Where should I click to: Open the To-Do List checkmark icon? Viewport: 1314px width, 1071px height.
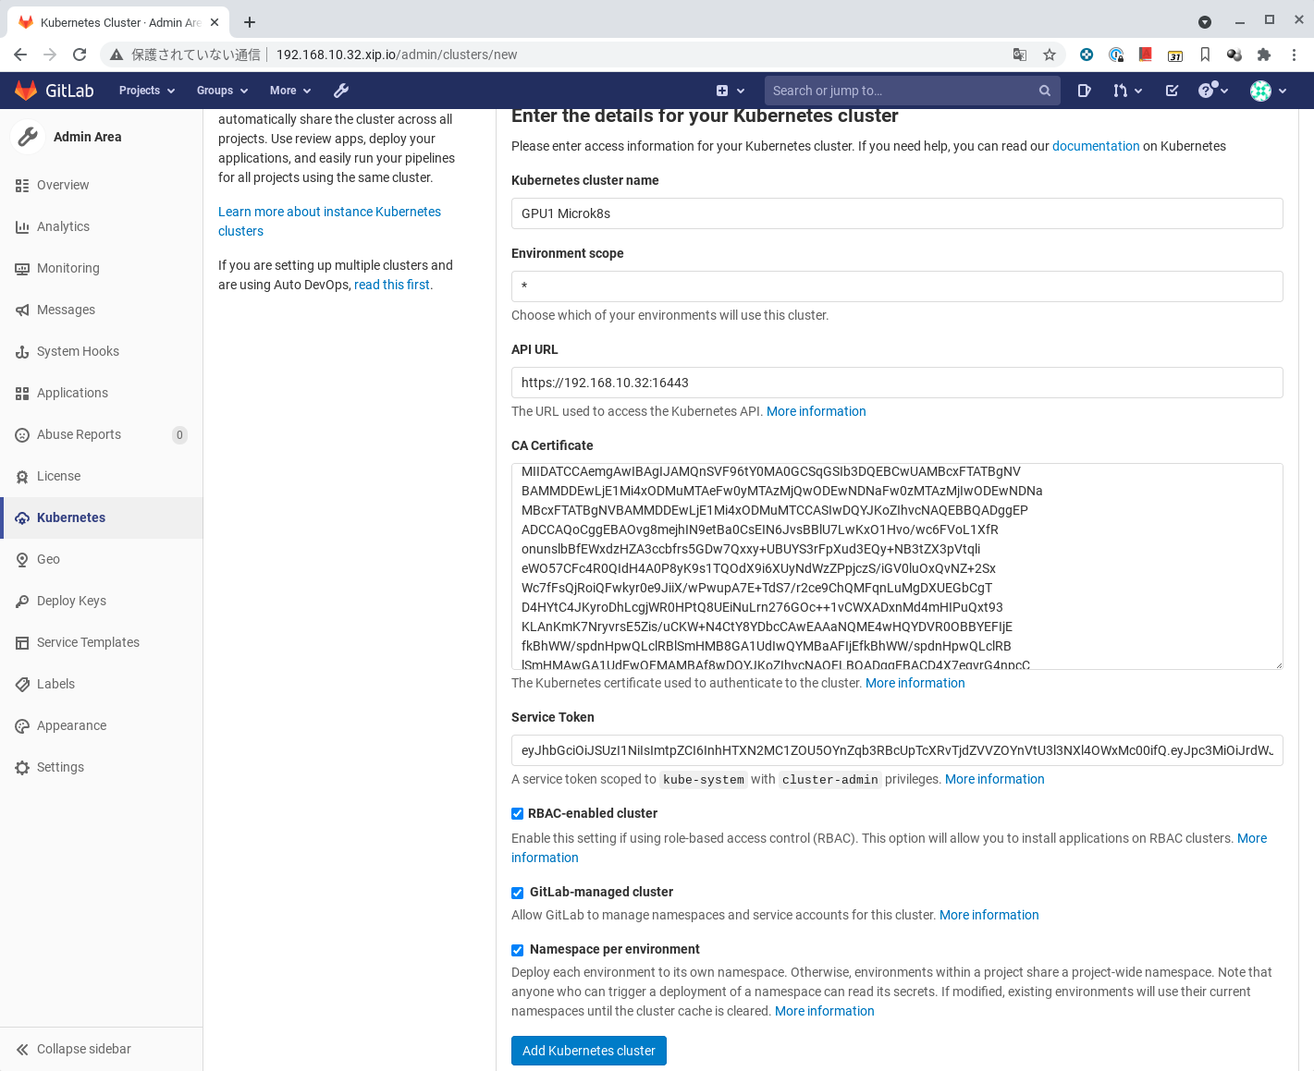tap(1171, 90)
